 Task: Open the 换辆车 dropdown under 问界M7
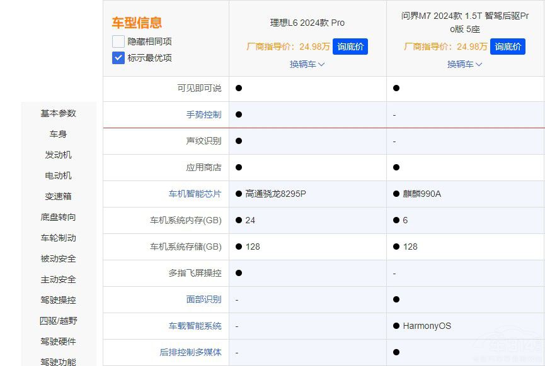pos(464,64)
